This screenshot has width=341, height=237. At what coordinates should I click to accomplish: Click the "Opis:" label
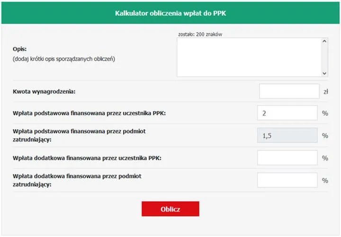(20, 49)
